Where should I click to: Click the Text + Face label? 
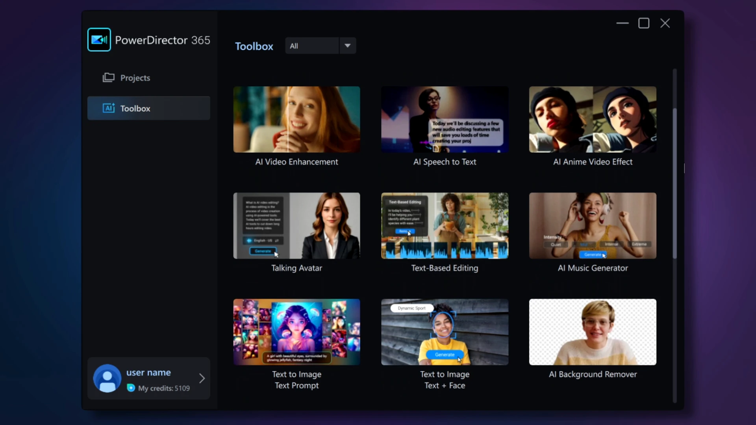pyautogui.click(x=445, y=386)
